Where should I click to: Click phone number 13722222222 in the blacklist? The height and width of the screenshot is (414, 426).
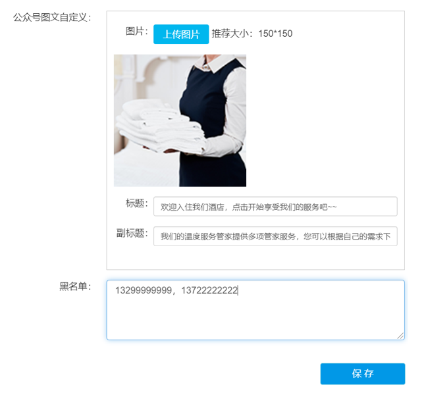point(209,290)
